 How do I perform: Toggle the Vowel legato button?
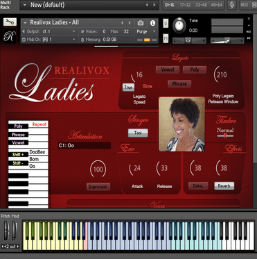click(168, 69)
